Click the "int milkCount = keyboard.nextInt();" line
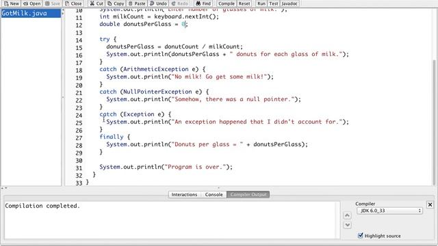Image resolution: width=438 pixels, height=246 pixels. click(x=159, y=16)
